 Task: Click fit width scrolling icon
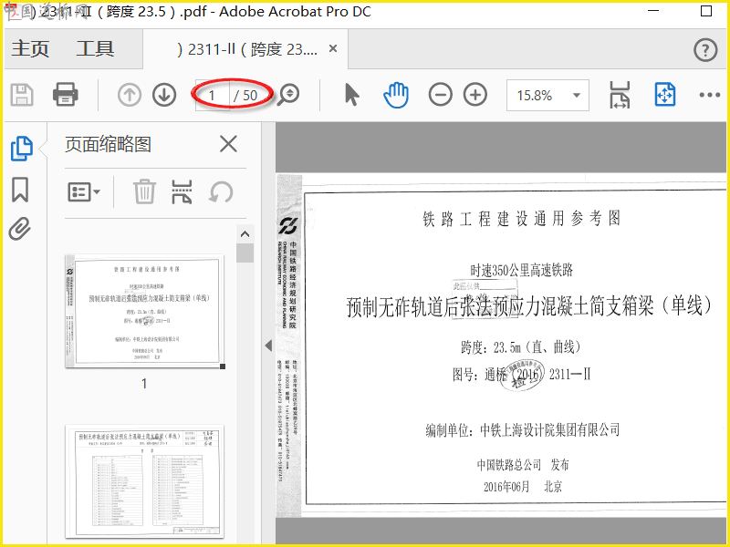coord(620,95)
